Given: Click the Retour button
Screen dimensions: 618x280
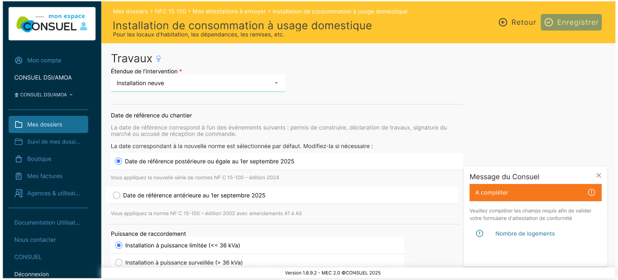Looking at the screenshot, I should tap(517, 22).
